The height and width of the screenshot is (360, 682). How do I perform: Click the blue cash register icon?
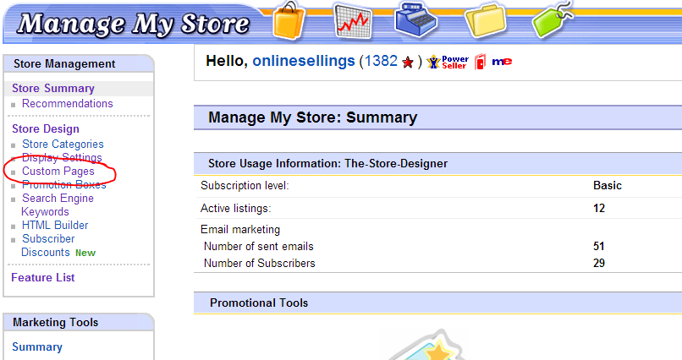pyautogui.click(x=415, y=19)
